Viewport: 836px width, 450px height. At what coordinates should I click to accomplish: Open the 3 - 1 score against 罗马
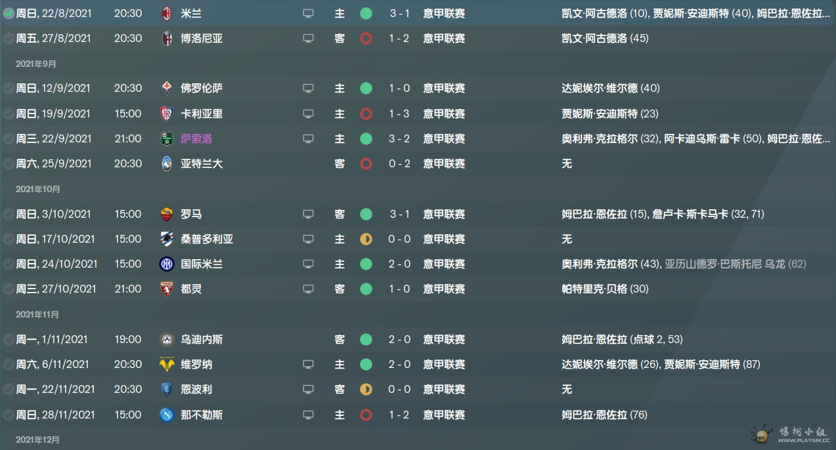(399, 214)
